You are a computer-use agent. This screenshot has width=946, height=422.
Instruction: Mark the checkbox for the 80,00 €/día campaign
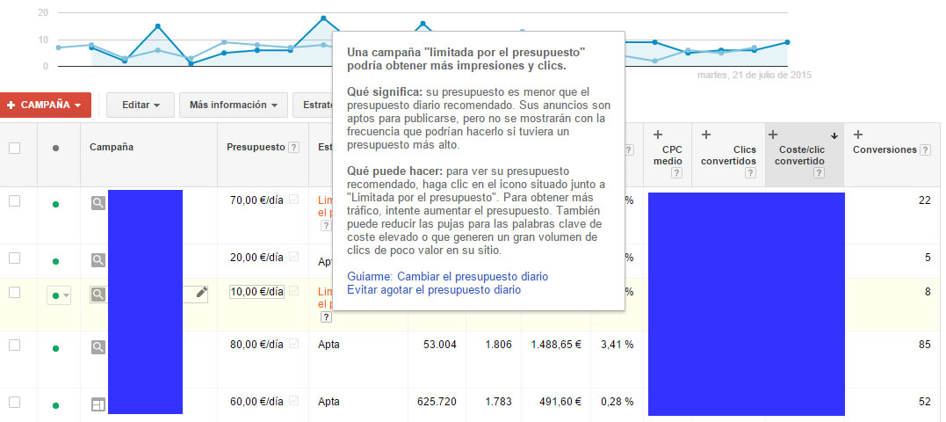coord(14,345)
